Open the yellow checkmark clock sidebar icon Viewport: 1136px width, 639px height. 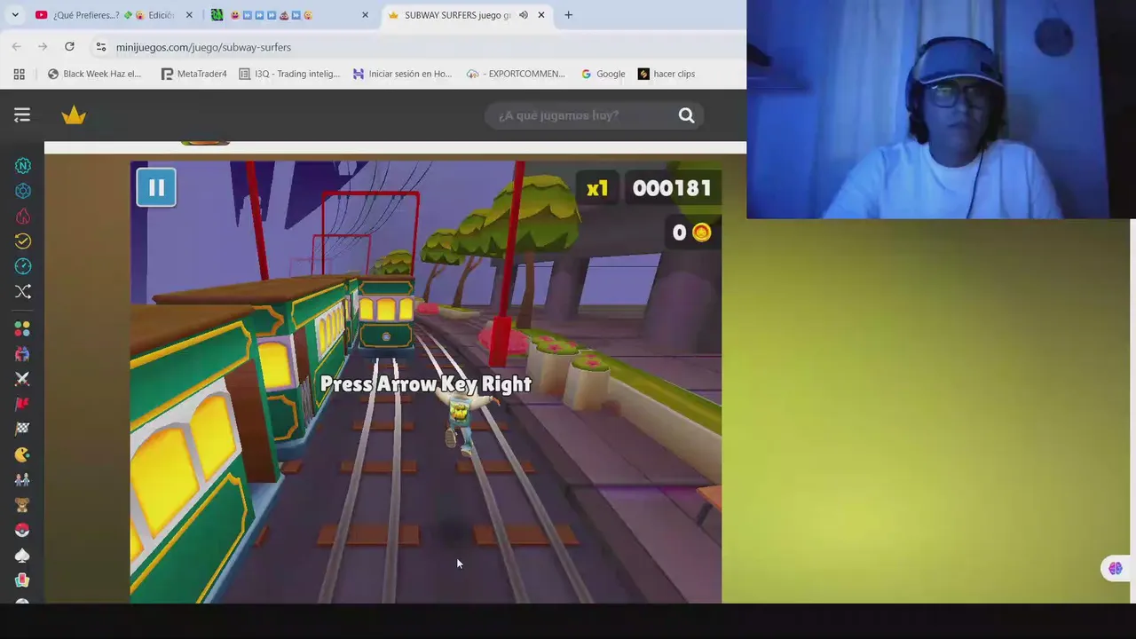[23, 241]
